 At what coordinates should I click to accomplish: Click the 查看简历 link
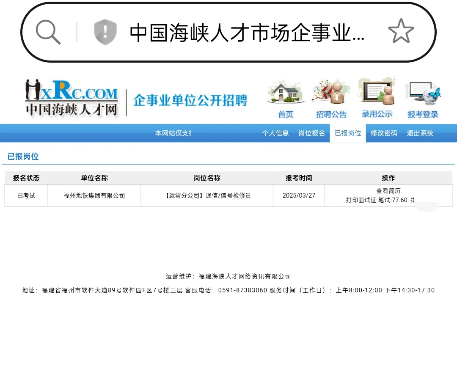[388, 190]
